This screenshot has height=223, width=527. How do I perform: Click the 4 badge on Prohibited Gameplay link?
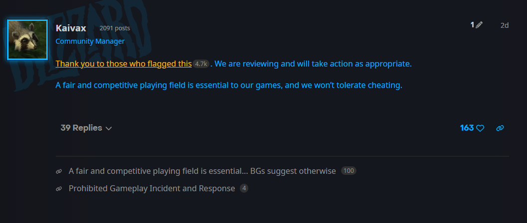pyautogui.click(x=244, y=189)
